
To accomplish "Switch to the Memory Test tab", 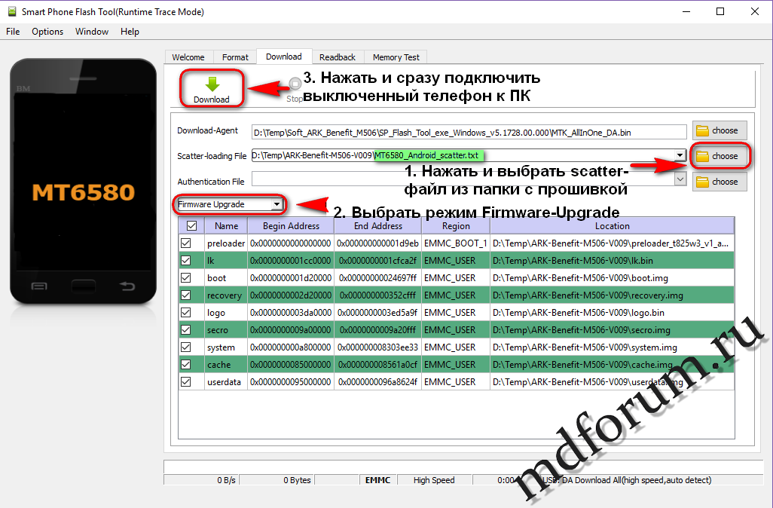I will 396,57.
